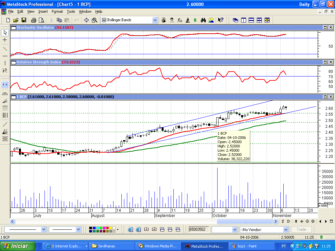Open the open-folder file icon
The image size is (335, 251).
16,20
